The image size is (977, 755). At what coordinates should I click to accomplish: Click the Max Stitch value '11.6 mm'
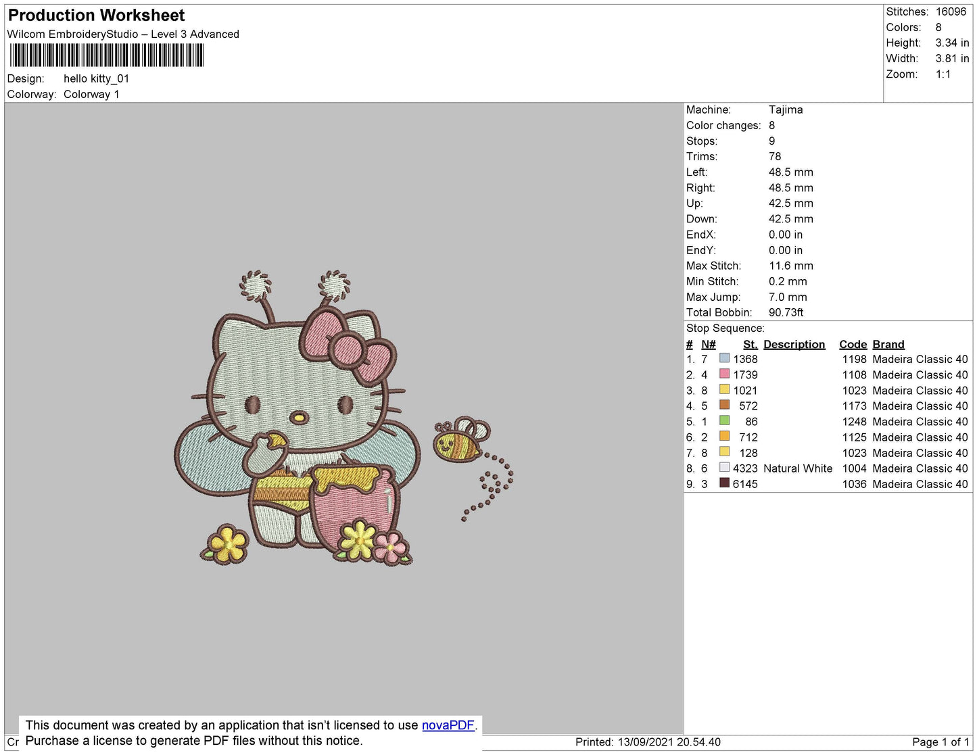(x=791, y=266)
